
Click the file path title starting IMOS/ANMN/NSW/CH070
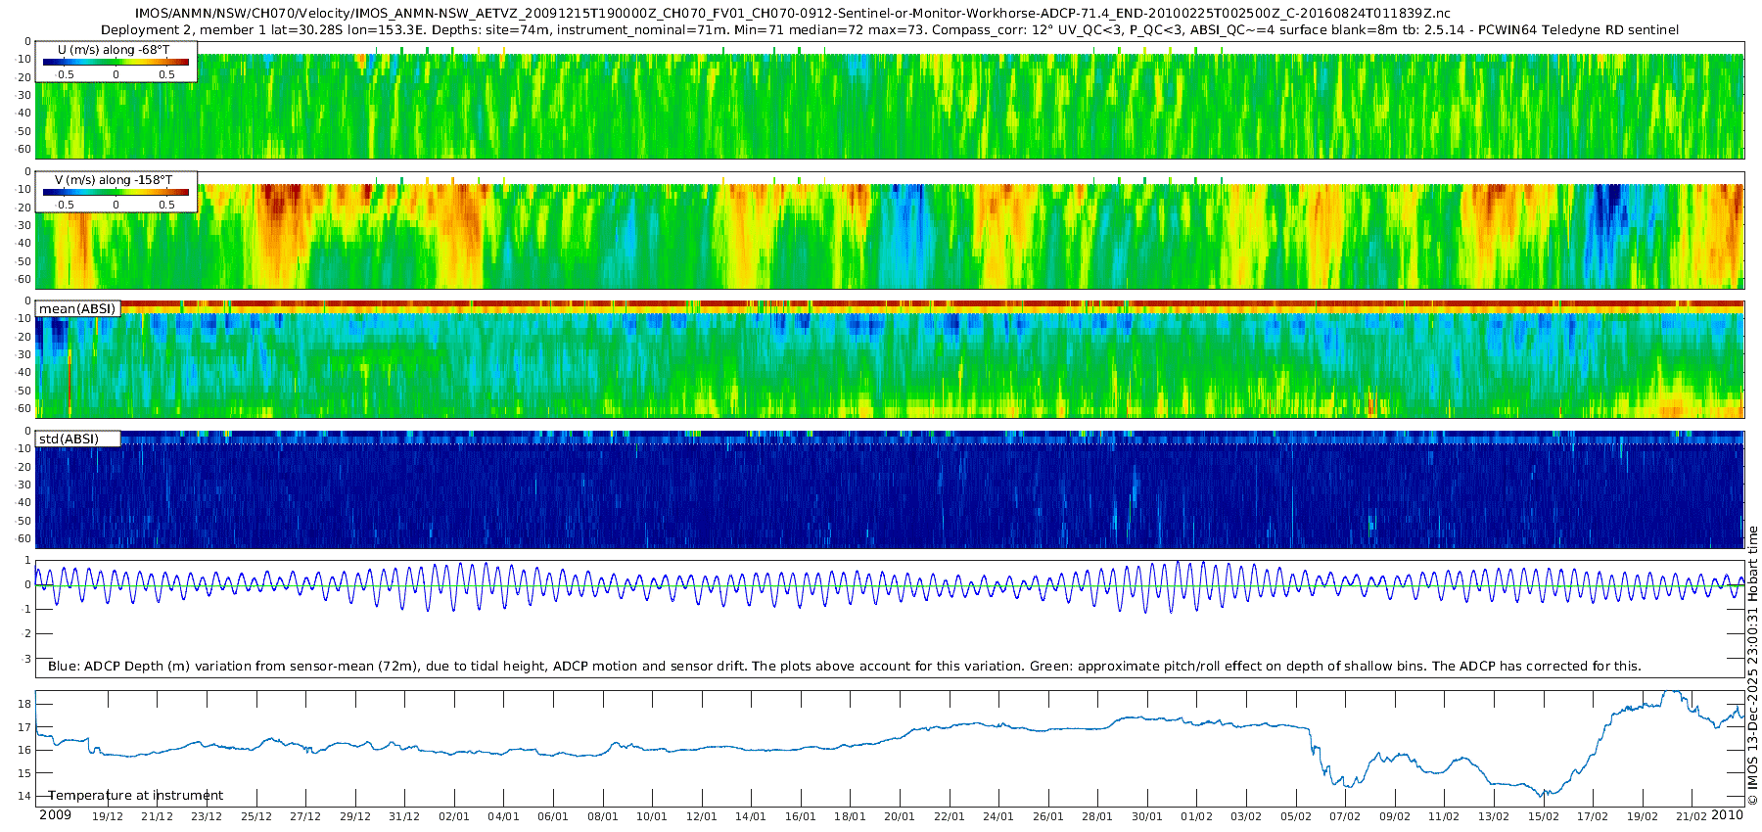coord(793,14)
